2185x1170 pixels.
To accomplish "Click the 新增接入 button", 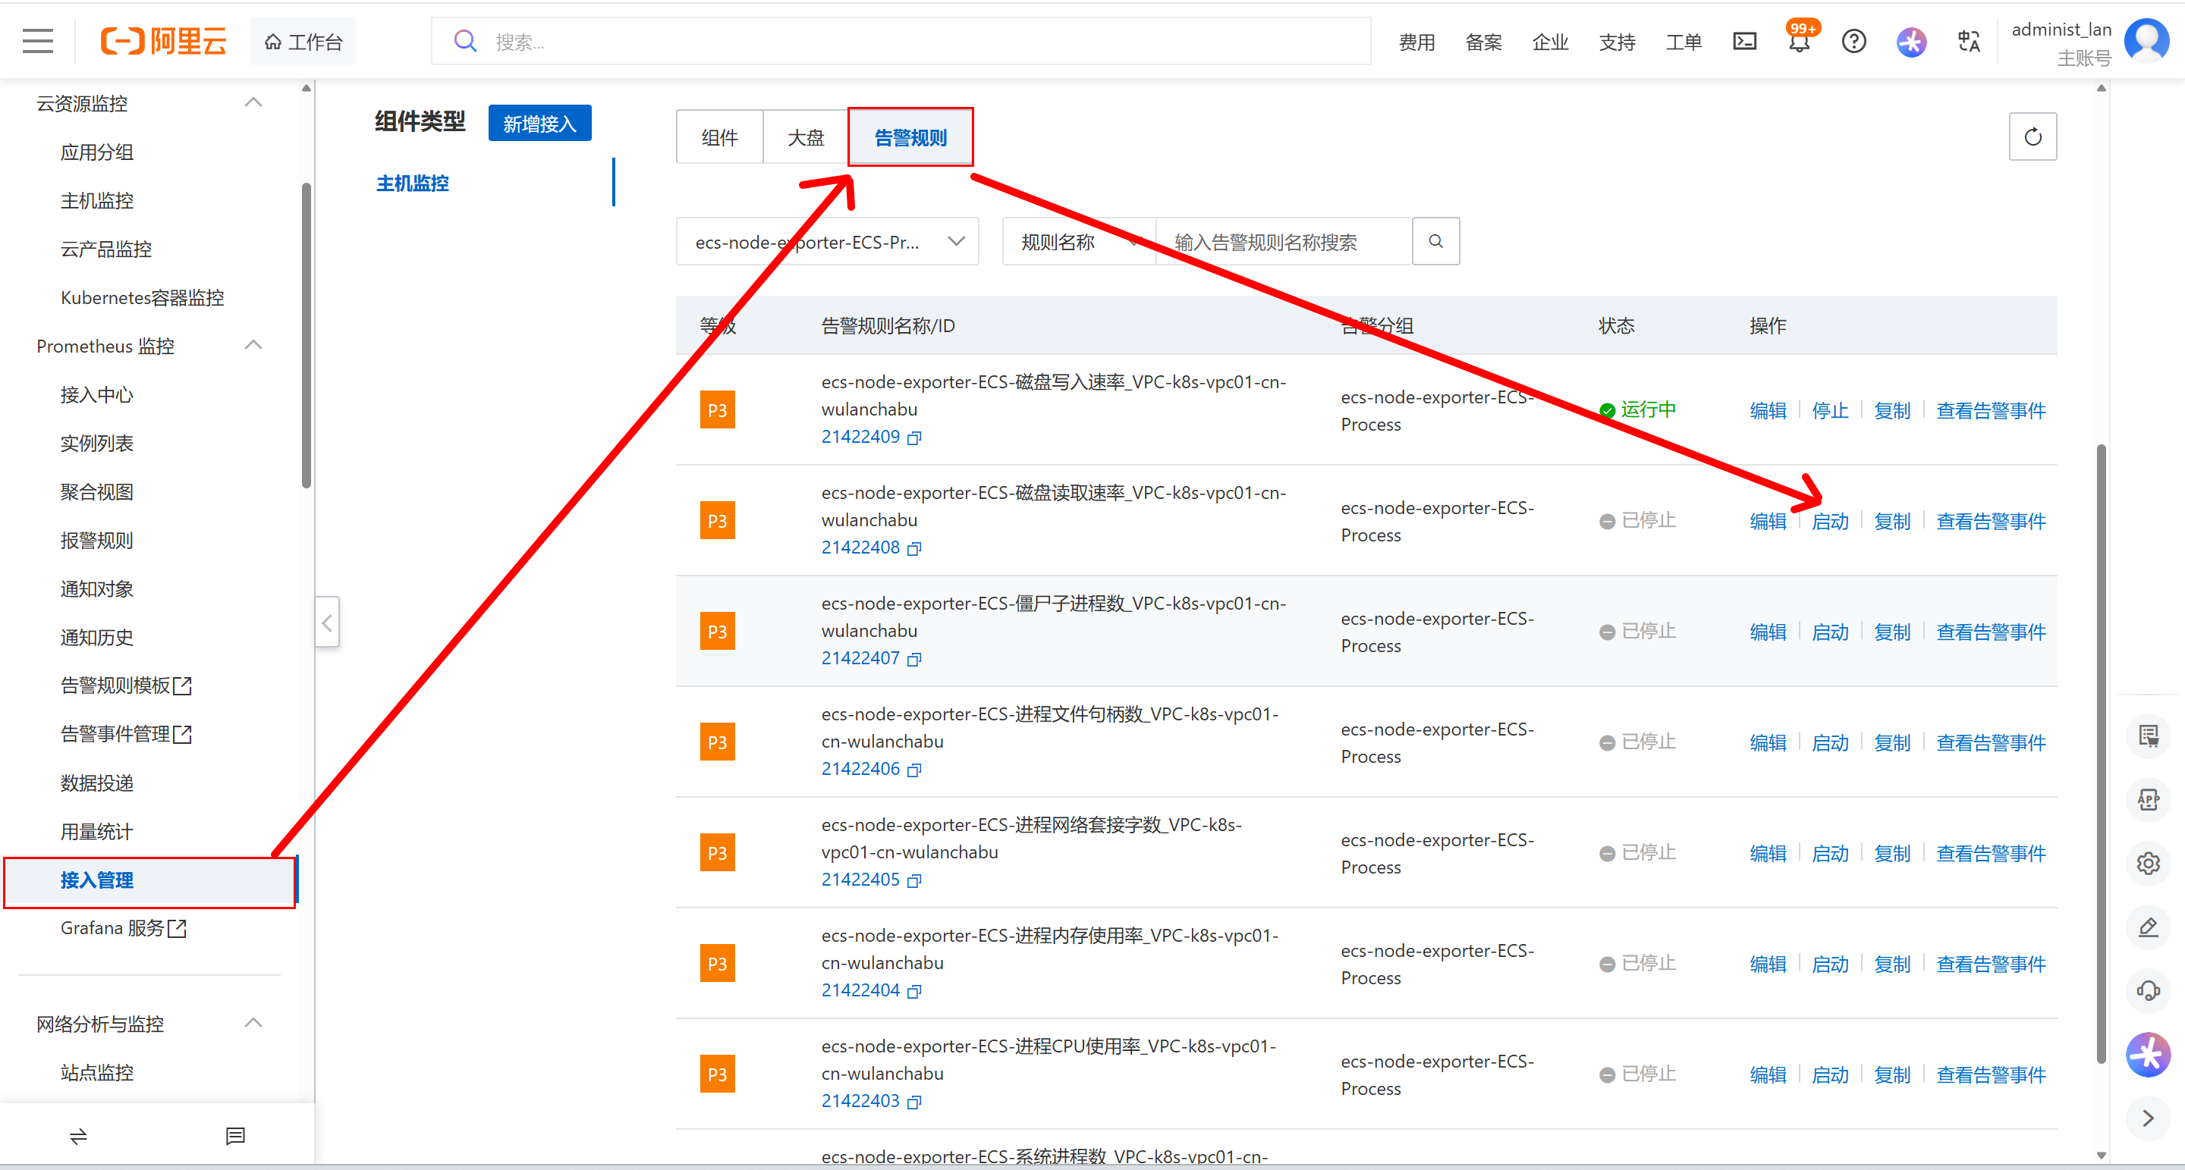I will point(539,124).
